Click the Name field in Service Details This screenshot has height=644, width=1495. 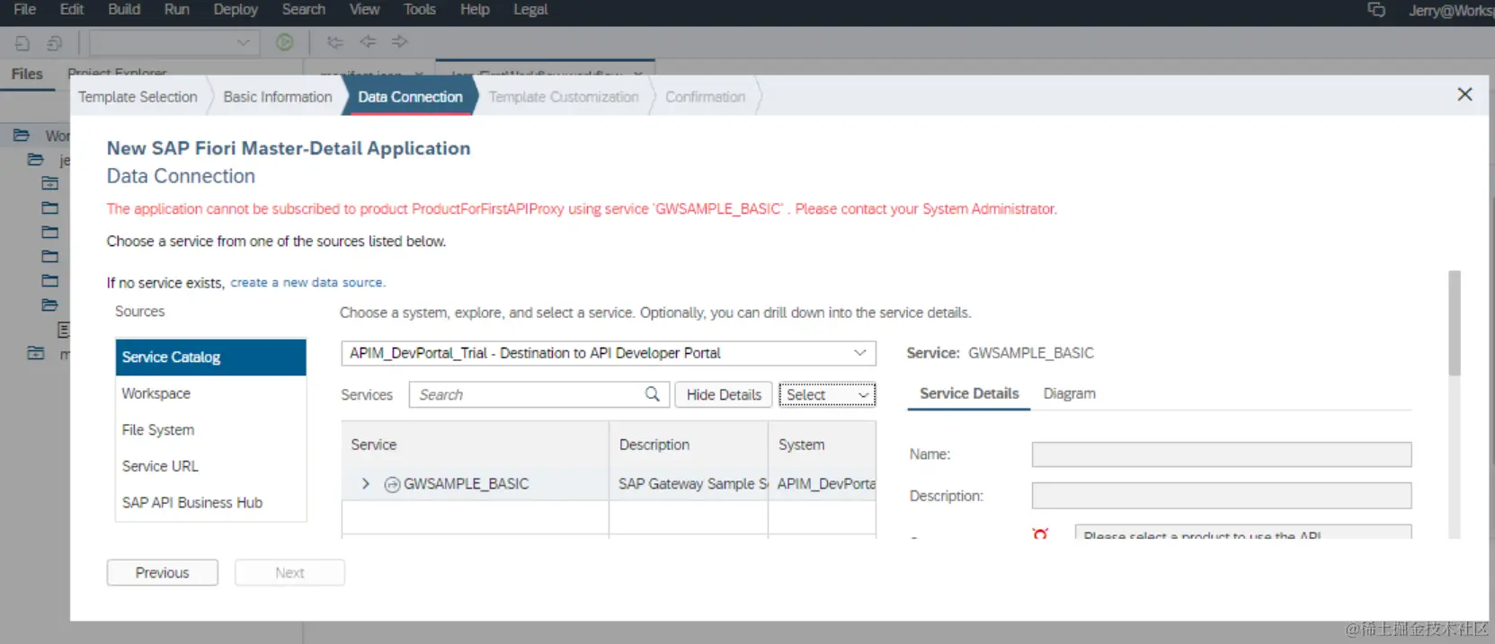pyautogui.click(x=1222, y=454)
